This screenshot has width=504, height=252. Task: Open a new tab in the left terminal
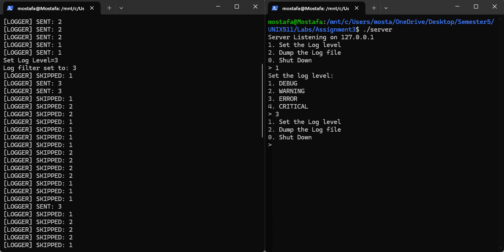[109, 8]
